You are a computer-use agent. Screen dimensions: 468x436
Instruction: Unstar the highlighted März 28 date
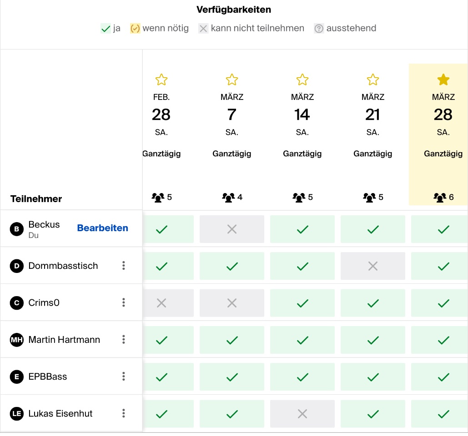click(x=443, y=80)
